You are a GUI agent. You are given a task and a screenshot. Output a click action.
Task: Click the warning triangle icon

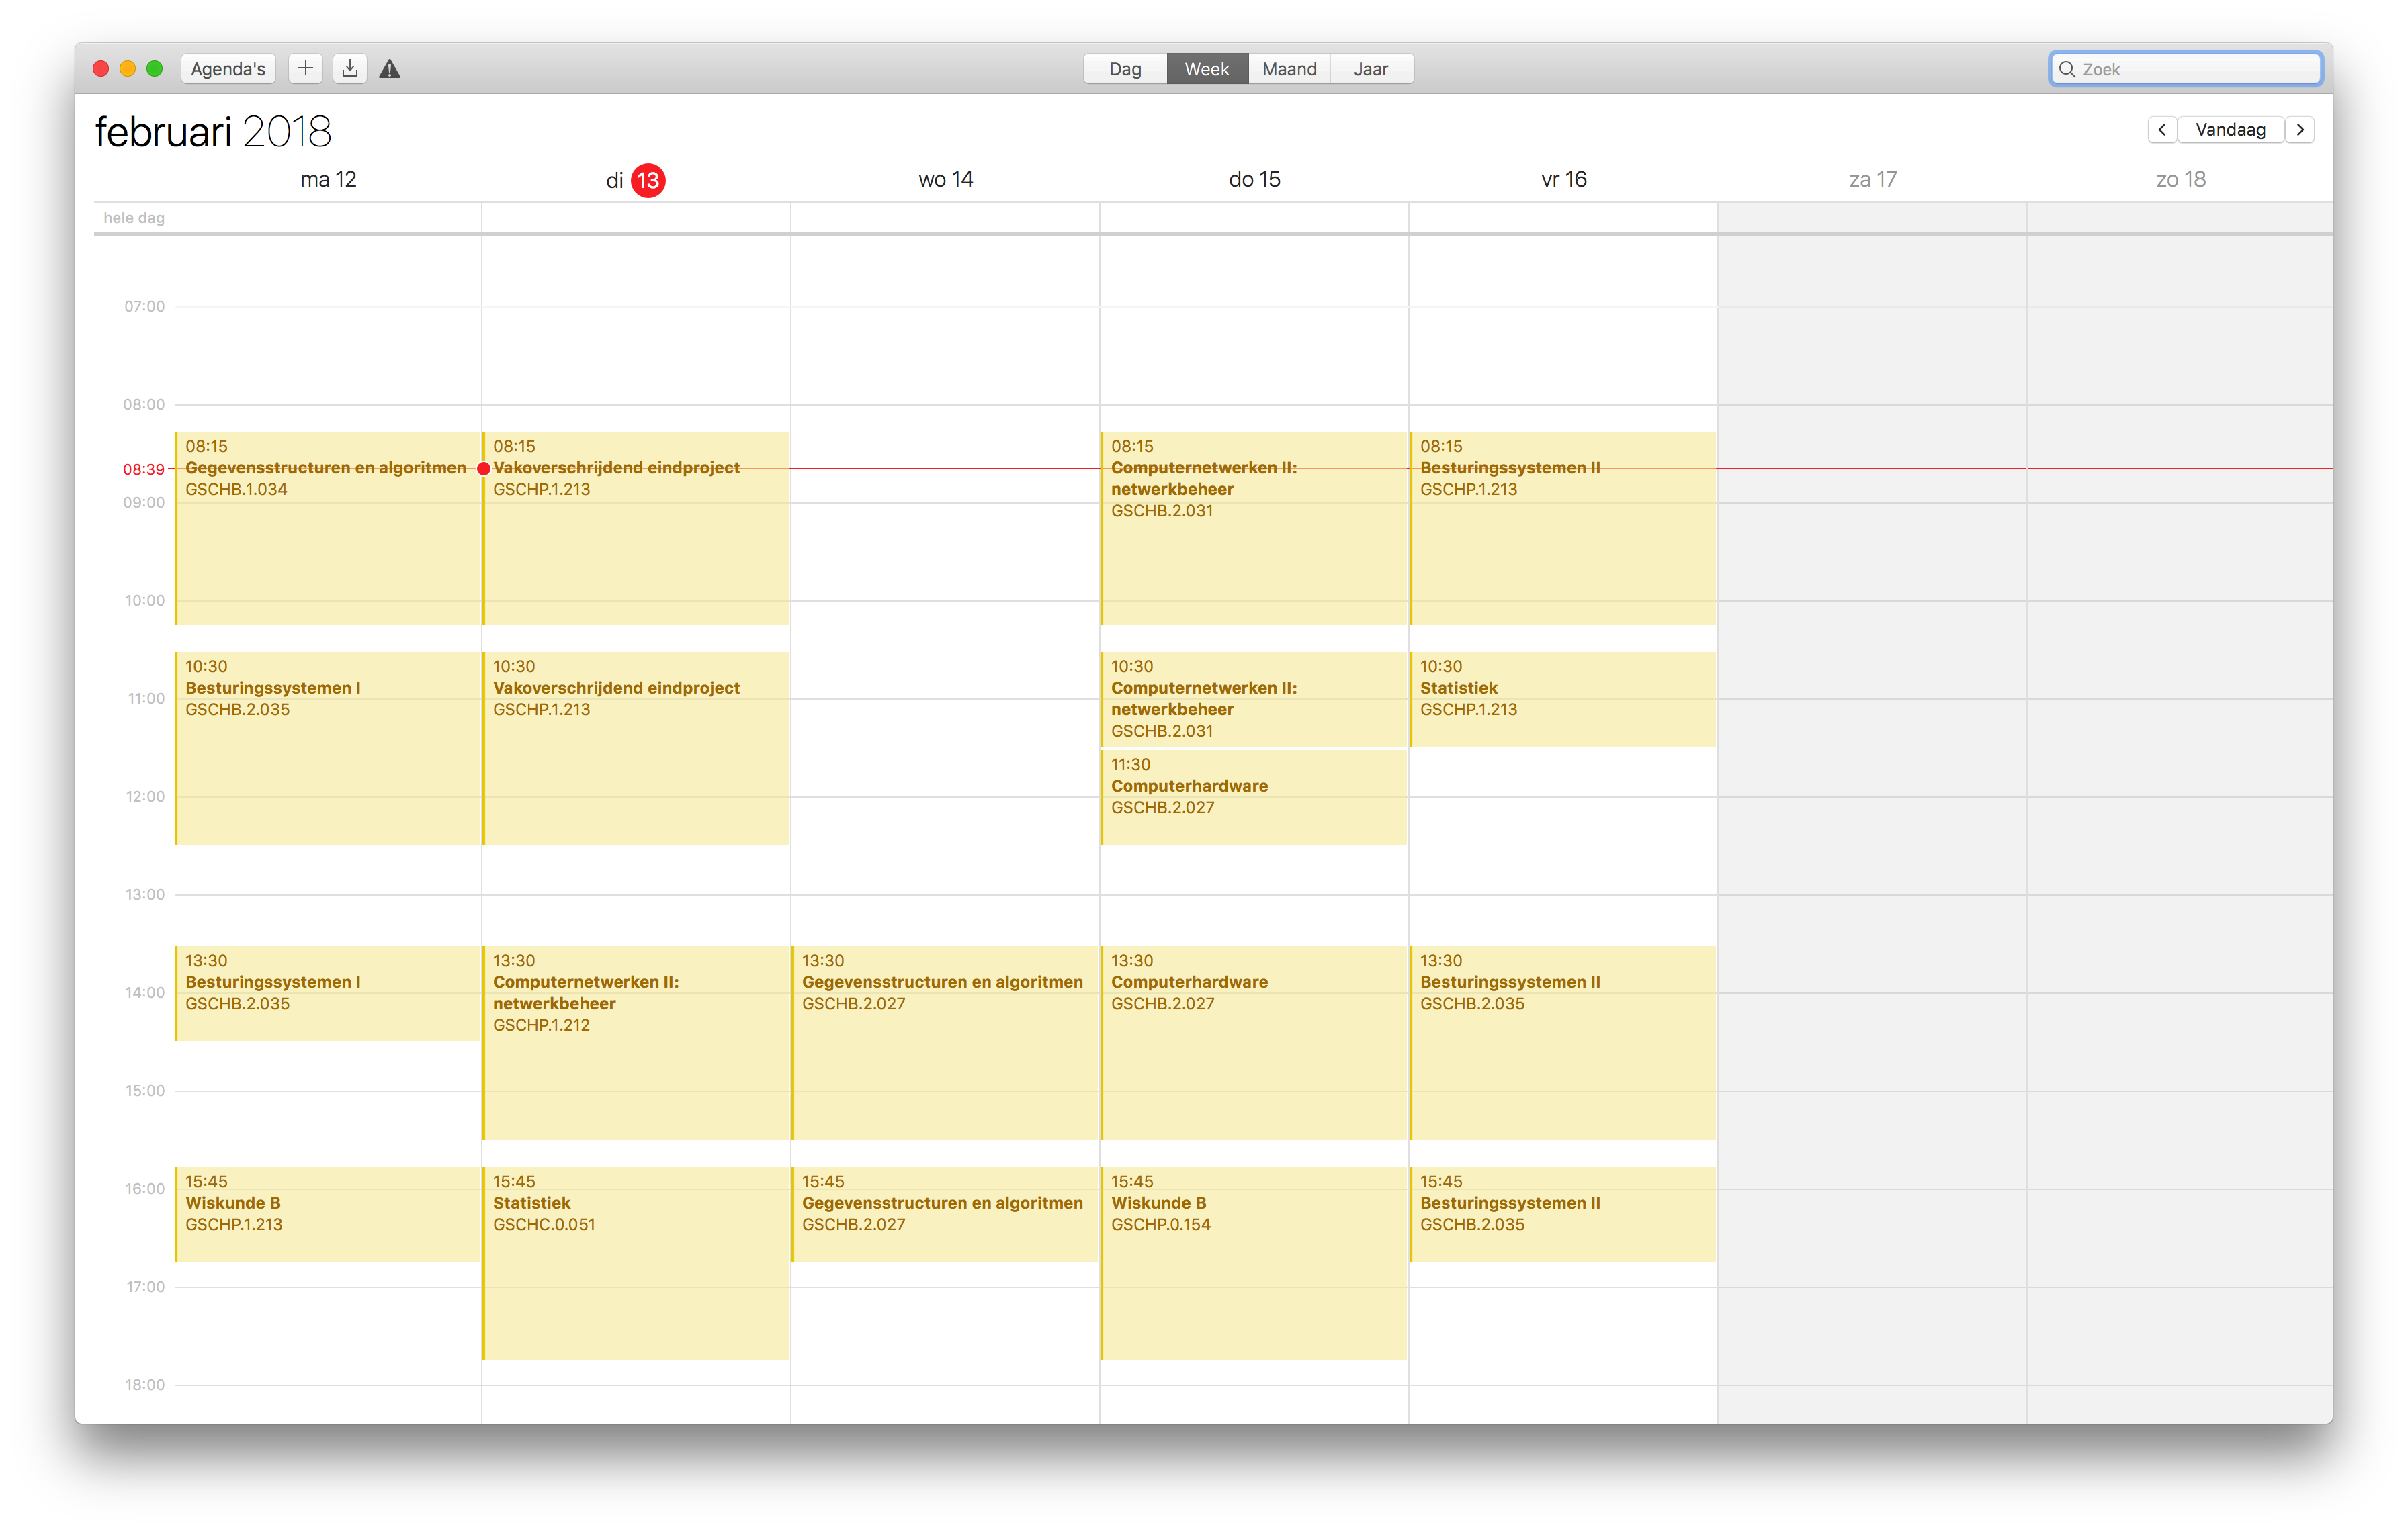click(x=390, y=69)
